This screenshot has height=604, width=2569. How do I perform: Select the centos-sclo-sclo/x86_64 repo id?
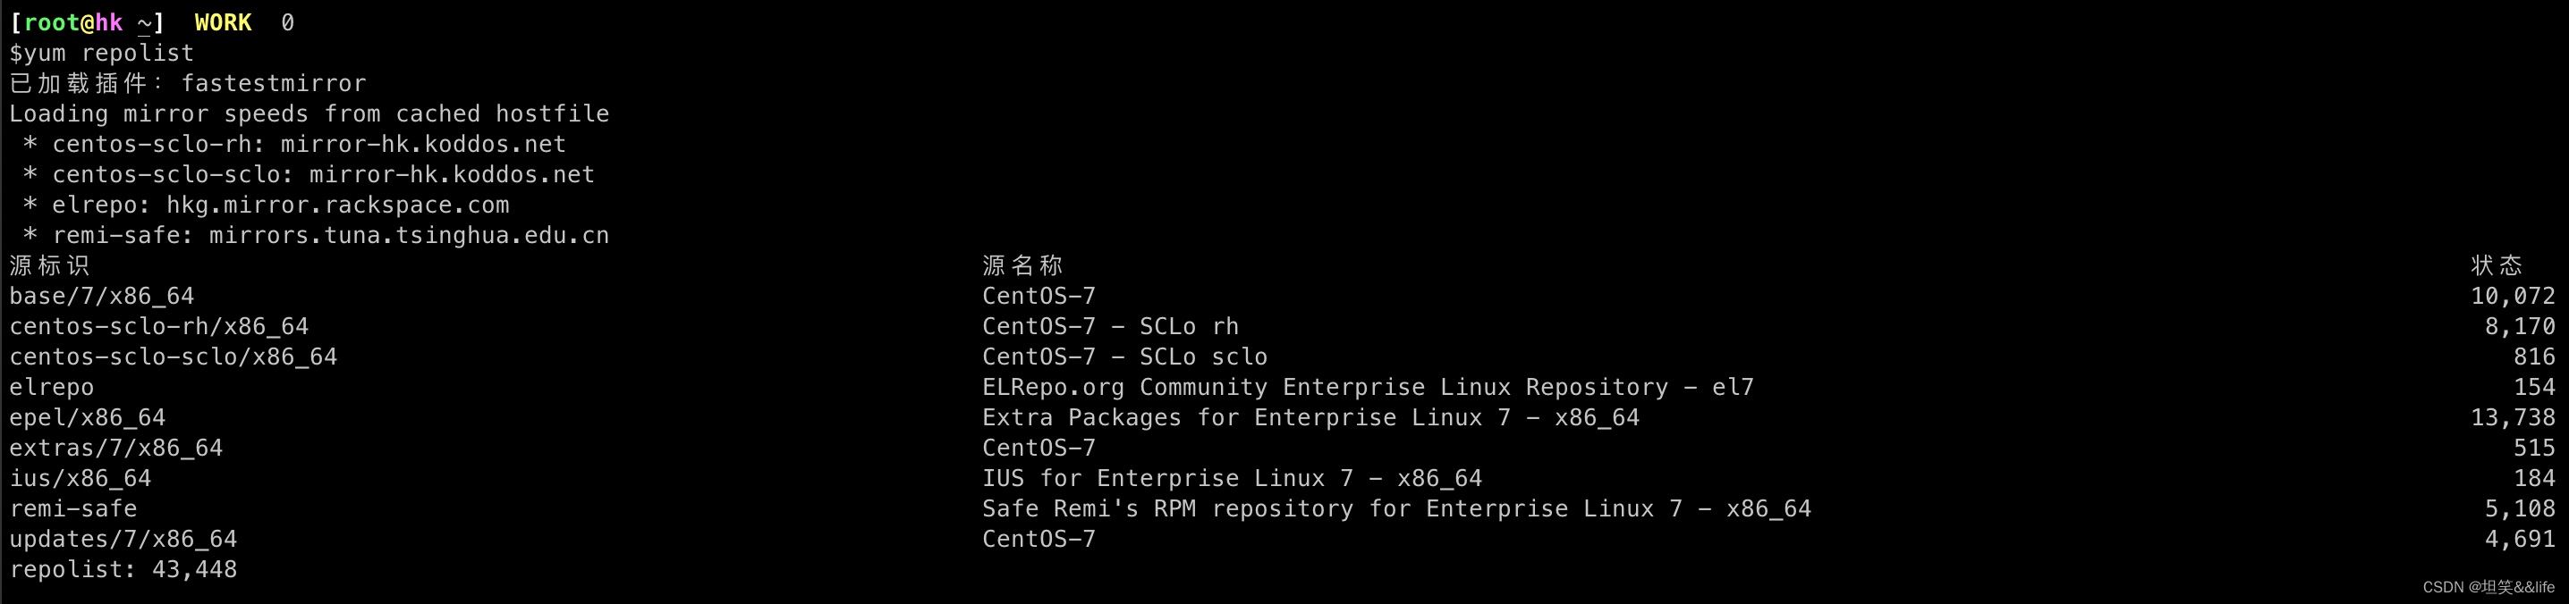click(x=174, y=357)
